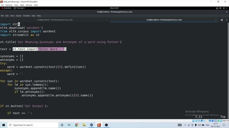Switch to the first terminal tab
229x128 pixels.
pos(55,20)
